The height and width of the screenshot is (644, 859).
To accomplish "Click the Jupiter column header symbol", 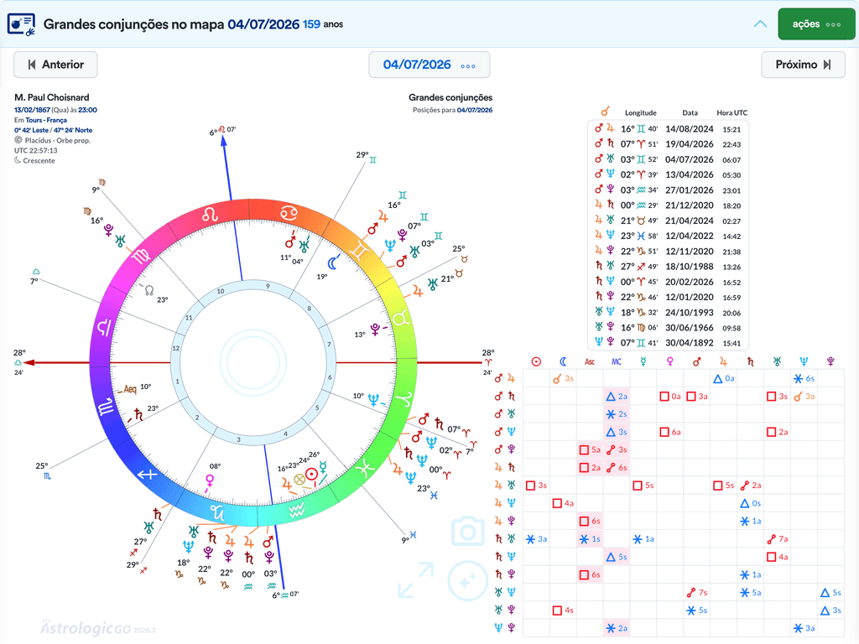I will [x=723, y=361].
